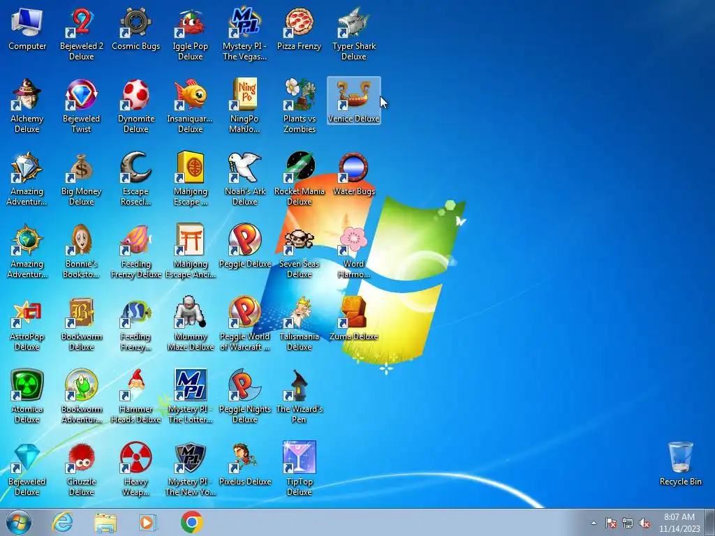Open Windows Explorer from taskbar
715x536 pixels.
pyautogui.click(x=105, y=522)
